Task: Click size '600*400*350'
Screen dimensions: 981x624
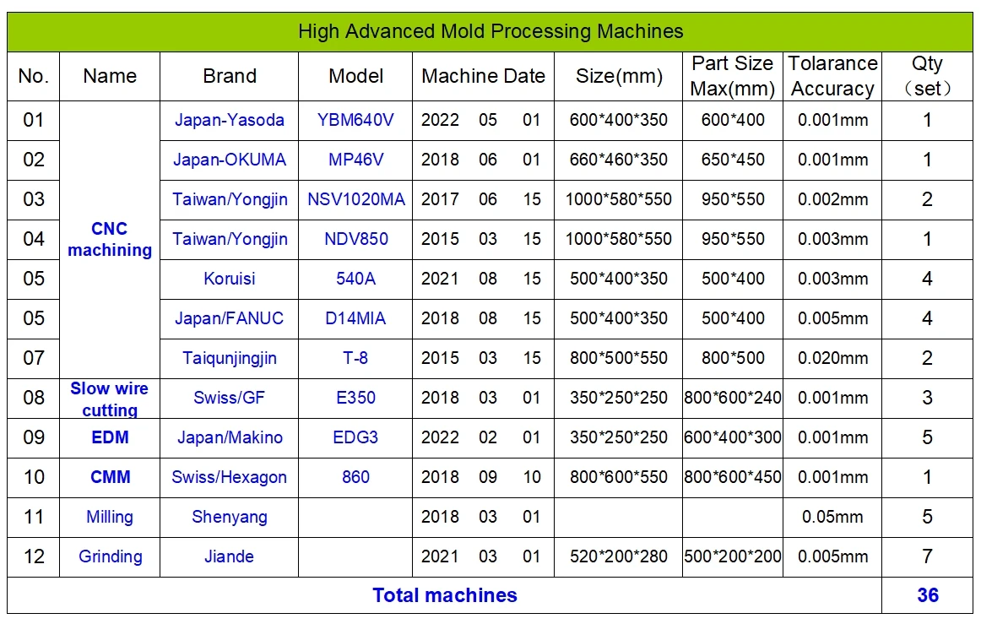Action: coord(619,120)
